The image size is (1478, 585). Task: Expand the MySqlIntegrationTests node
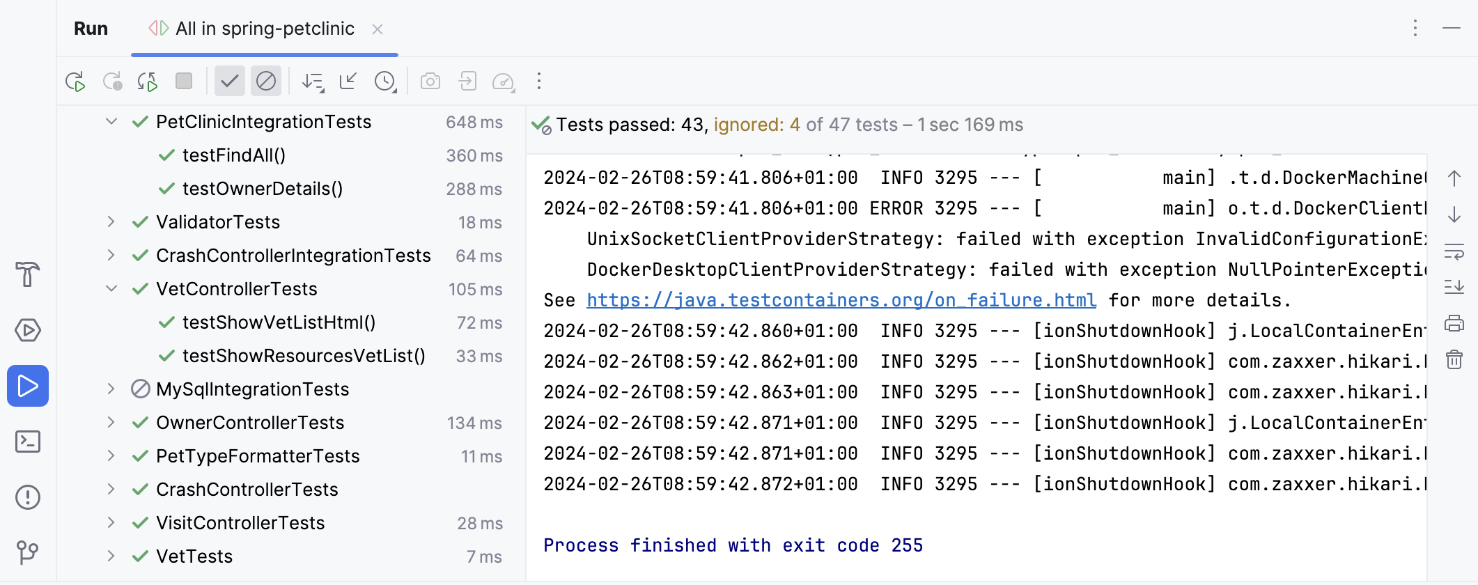(111, 389)
